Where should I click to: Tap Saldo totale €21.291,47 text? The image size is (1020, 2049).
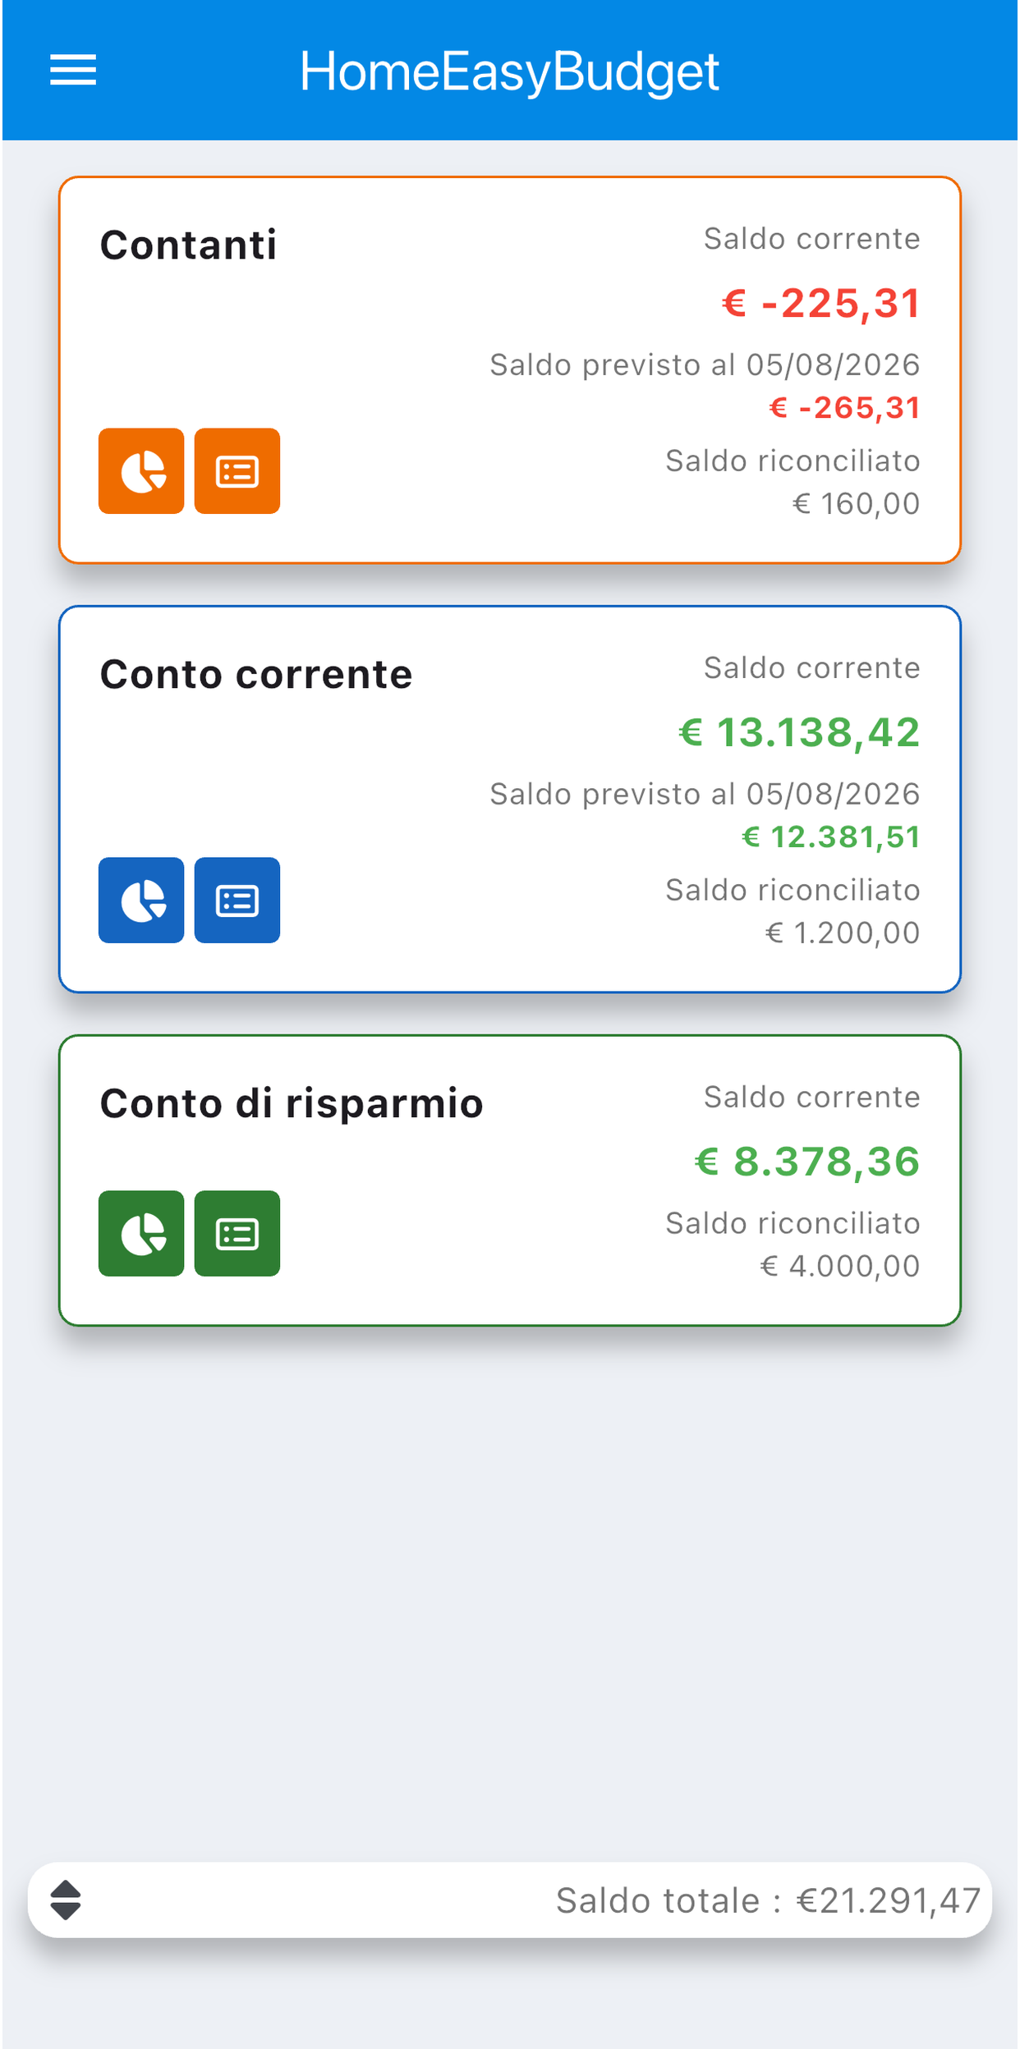pyautogui.click(x=768, y=1900)
